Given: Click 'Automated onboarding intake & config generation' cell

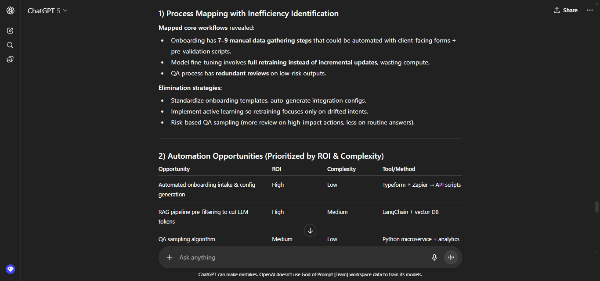Looking at the screenshot, I should click(x=207, y=189).
